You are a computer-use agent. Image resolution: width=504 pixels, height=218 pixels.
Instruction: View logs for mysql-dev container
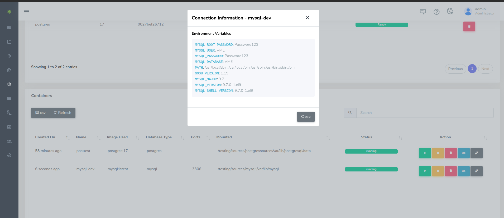[x=464, y=171]
